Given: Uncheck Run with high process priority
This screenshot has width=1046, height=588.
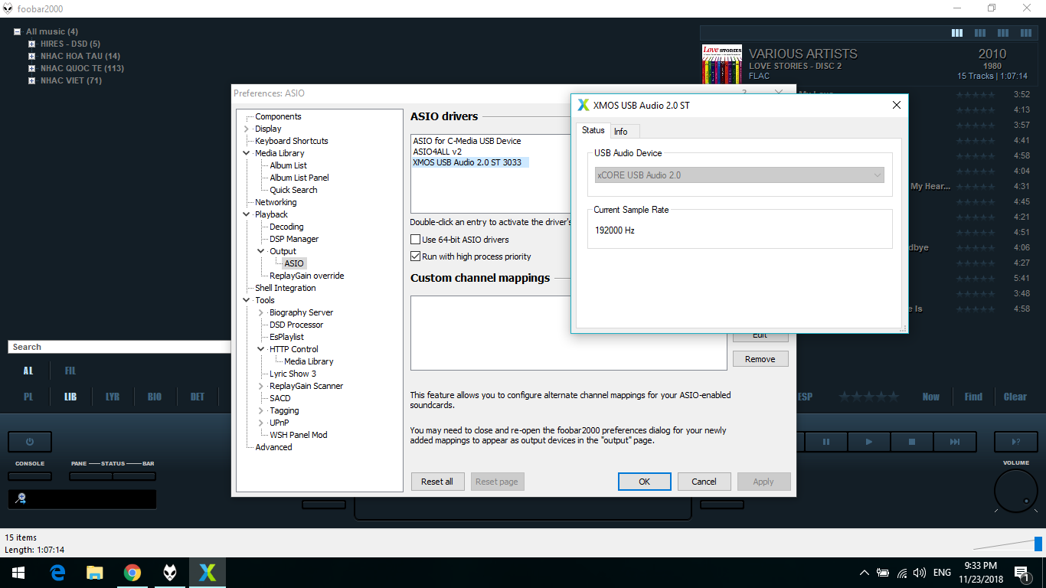Looking at the screenshot, I should pos(416,256).
